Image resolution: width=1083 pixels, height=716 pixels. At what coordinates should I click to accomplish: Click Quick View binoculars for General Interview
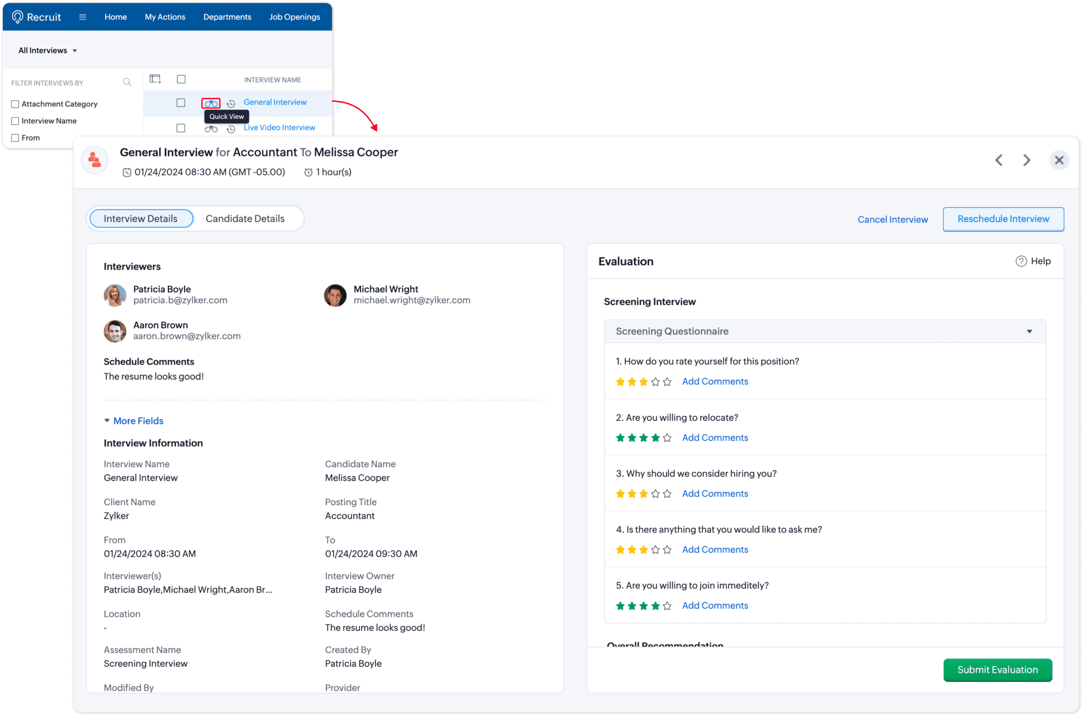pos(211,103)
